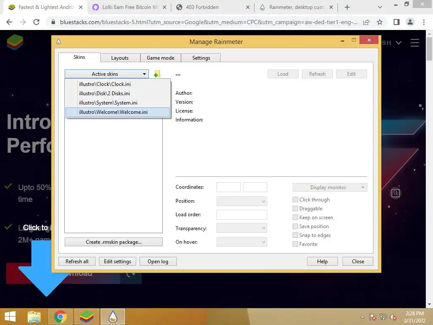Viewport: 433px width, 325px height.
Task: Click the volume muted tray icon
Action: [393, 317]
